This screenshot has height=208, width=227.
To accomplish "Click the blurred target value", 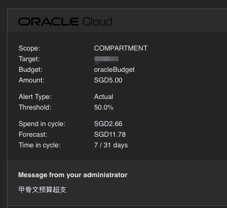I will [x=106, y=59].
